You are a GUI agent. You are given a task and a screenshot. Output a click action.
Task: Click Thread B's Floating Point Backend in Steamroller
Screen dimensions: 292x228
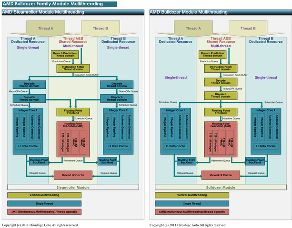(107, 161)
